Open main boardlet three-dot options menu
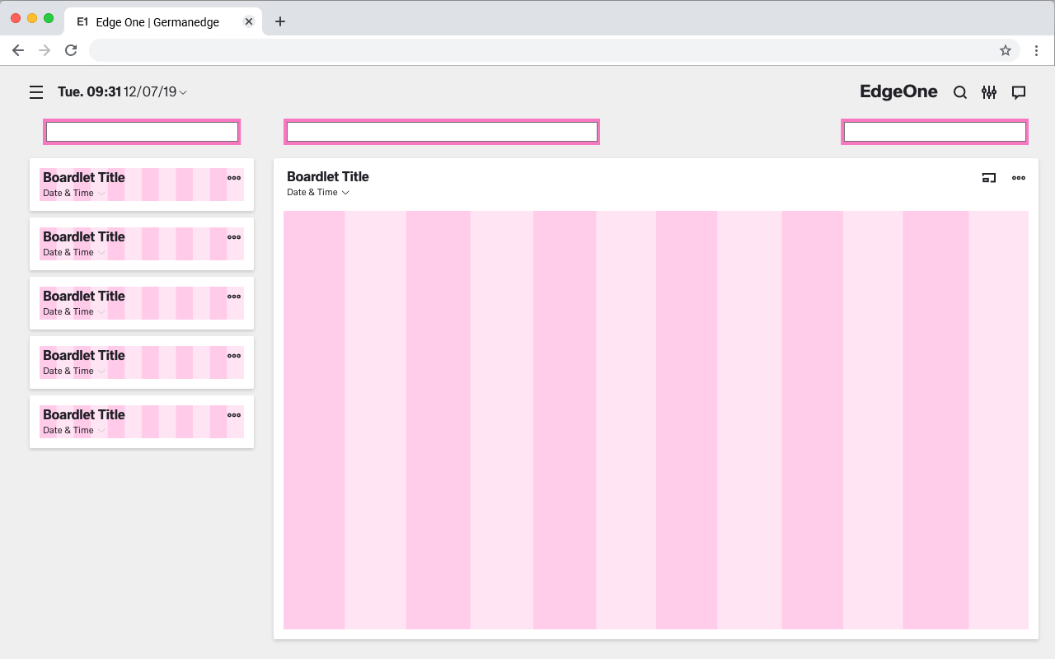 (x=1019, y=178)
